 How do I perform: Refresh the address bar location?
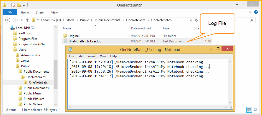(196, 20)
